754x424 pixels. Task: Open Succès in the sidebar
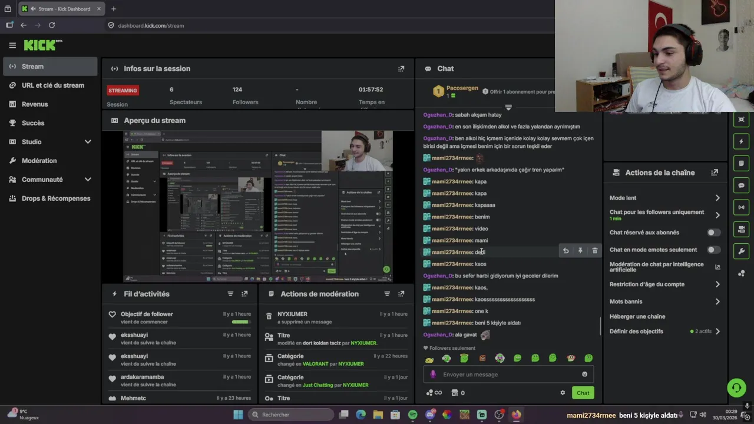point(50,123)
